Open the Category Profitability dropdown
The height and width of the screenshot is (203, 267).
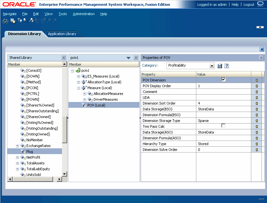[x=212, y=66]
